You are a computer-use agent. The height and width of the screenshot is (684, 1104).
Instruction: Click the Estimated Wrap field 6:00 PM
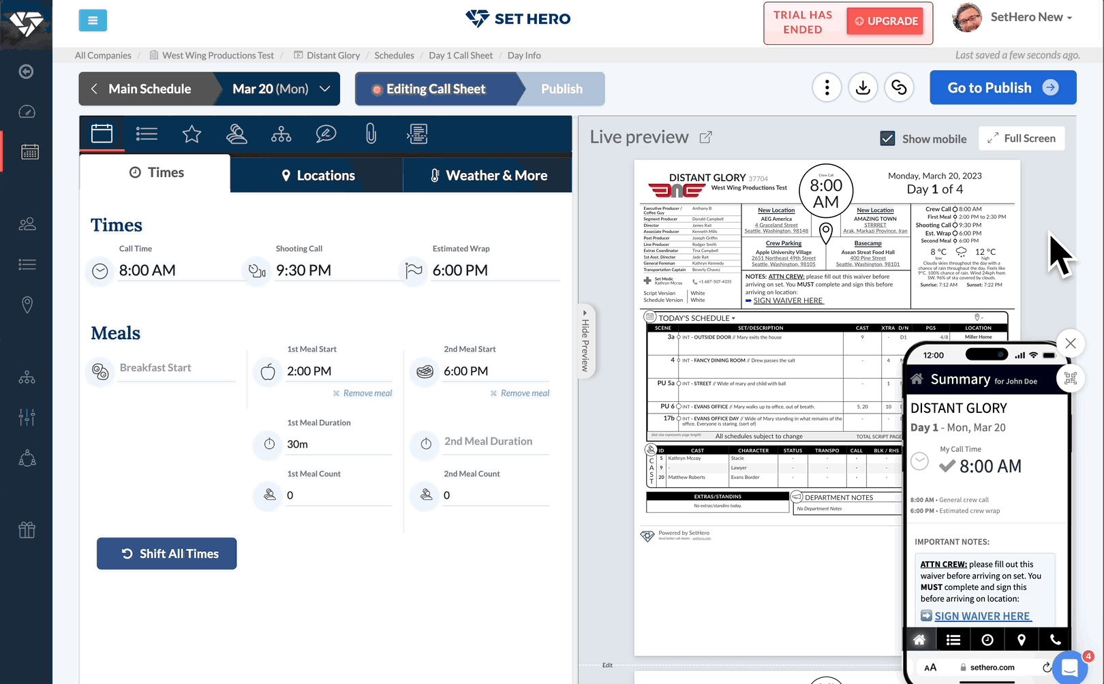[495, 270]
